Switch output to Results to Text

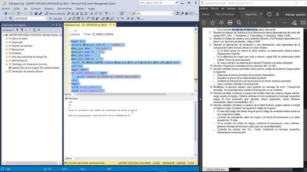pyautogui.click(x=104, y=19)
